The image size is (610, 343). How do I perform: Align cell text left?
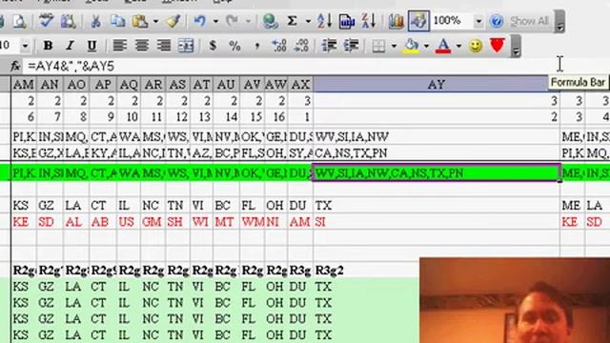[119, 46]
